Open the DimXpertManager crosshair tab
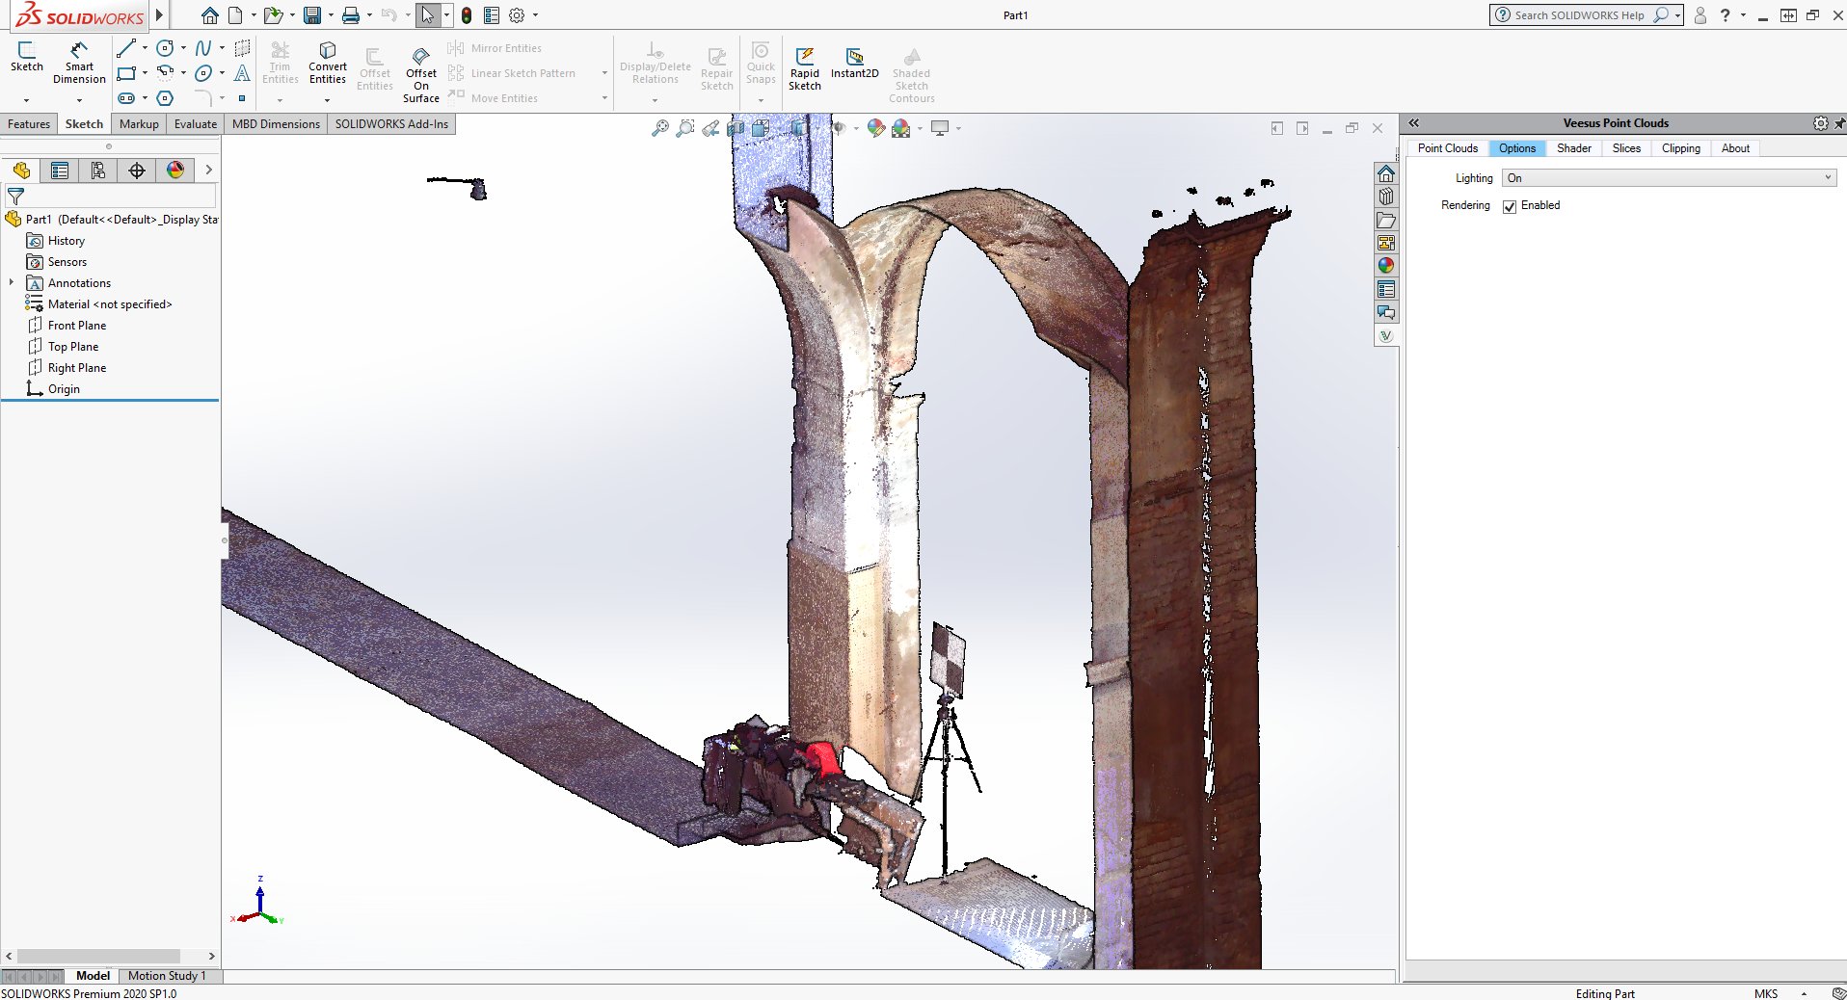 (x=137, y=171)
